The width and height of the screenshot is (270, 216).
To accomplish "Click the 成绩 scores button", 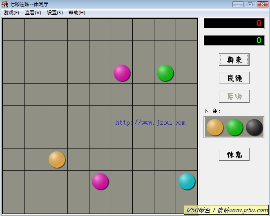I will point(234,78).
